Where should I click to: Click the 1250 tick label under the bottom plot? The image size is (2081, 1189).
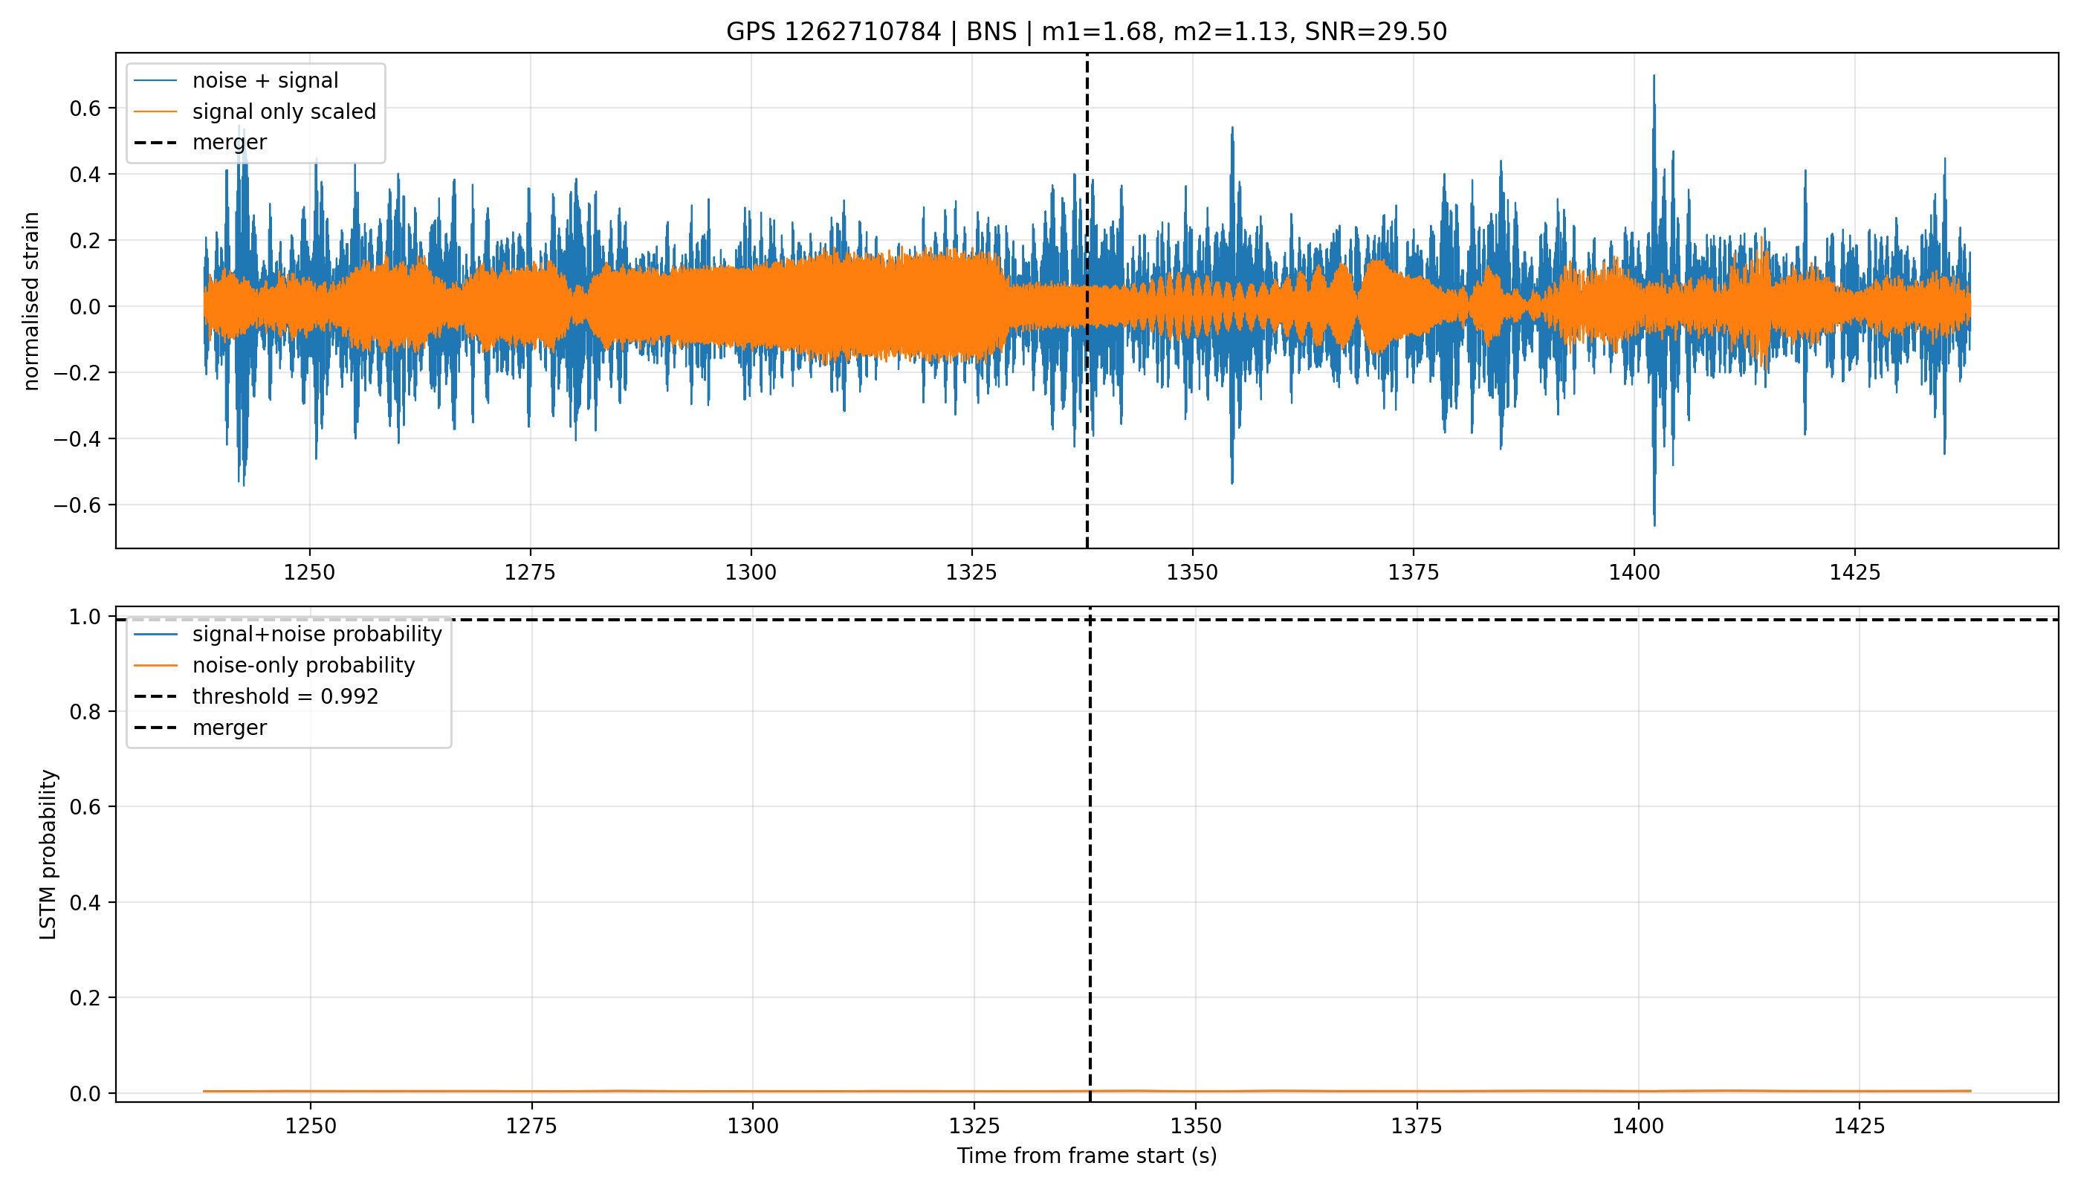tap(311, 1126)
